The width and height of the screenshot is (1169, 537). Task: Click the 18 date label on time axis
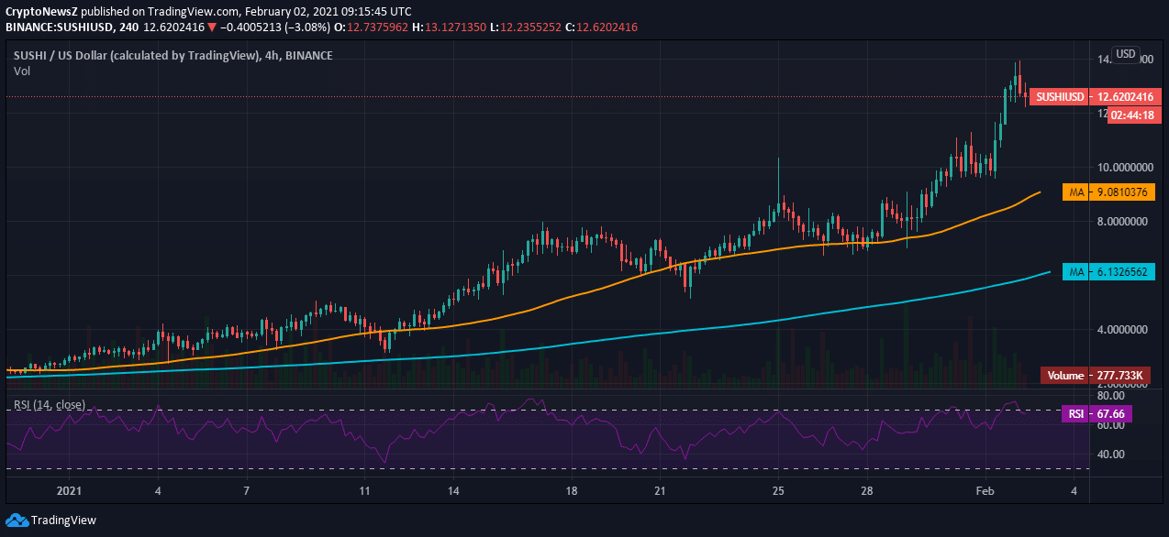tap(571, 490)
